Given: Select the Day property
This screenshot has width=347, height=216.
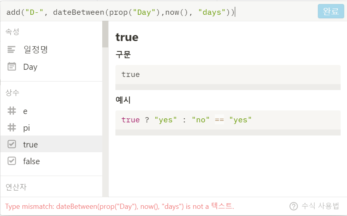Looking at the screenshot, I should tap(52, 67).
